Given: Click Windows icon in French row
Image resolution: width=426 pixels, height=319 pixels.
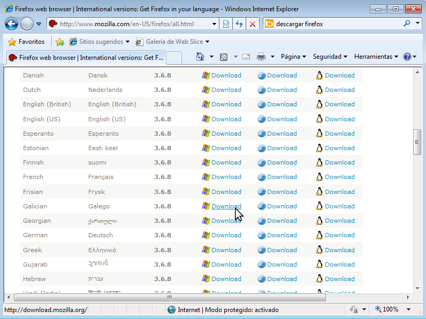Looking at the screenshot, I should click(206, 177).
